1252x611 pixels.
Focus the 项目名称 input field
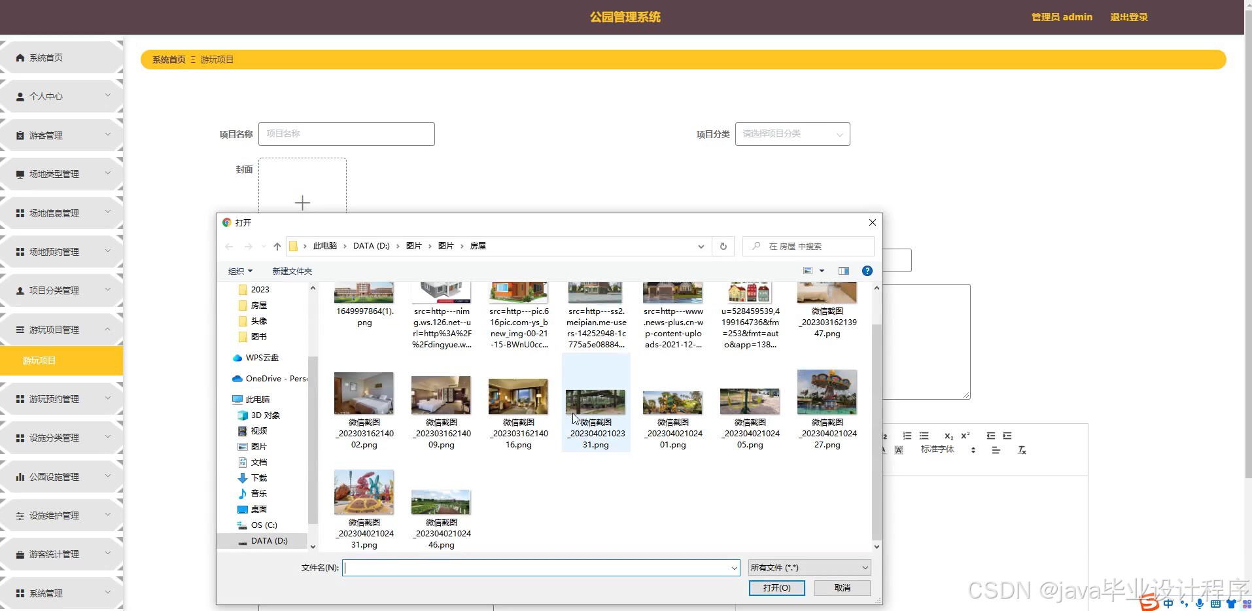[346, 134]
